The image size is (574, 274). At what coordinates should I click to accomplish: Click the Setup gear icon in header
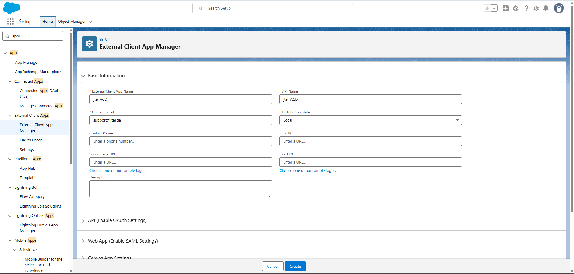click(536, 8)
